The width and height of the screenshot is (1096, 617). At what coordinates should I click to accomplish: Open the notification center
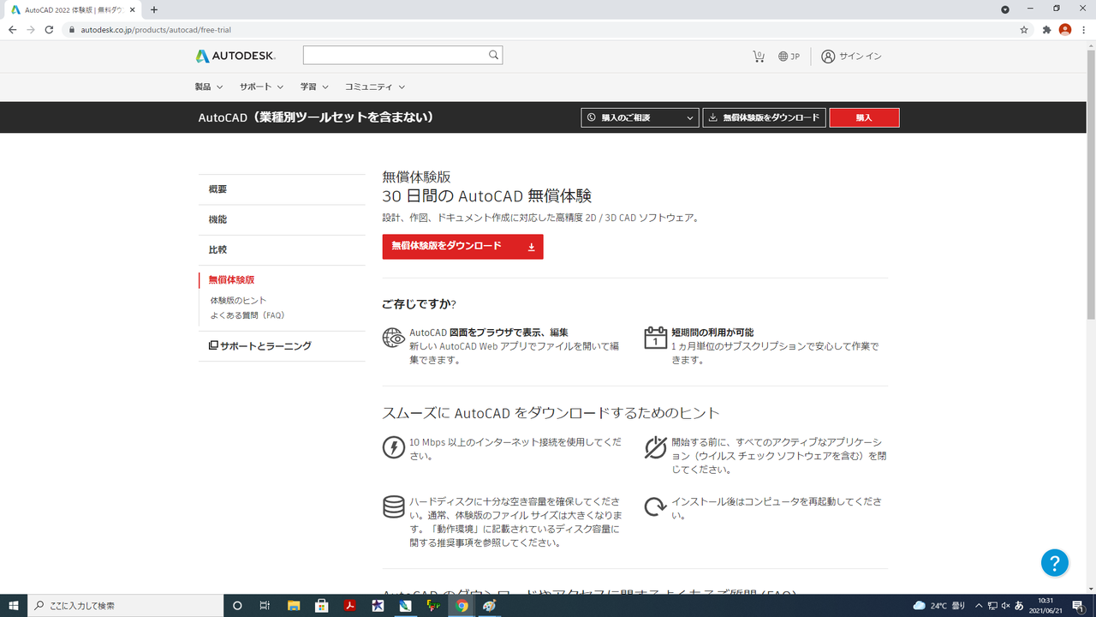[x=1078, y=606]
